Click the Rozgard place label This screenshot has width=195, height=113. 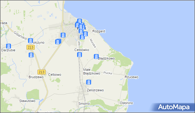pos(99,31)
